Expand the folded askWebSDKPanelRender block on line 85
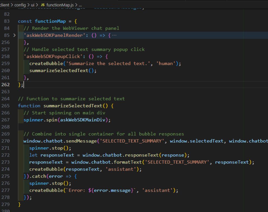 point(15,35)
